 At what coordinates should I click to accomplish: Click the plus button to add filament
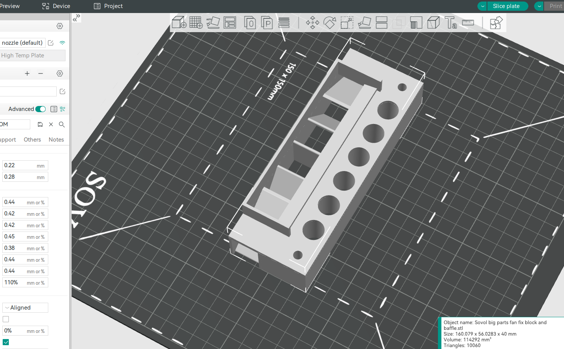click(x=27, y=73)
